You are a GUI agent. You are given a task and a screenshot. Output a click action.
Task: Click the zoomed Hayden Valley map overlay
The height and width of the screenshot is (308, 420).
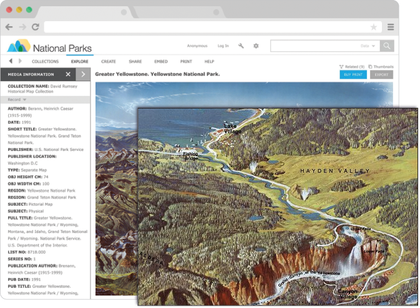point(278,206)
